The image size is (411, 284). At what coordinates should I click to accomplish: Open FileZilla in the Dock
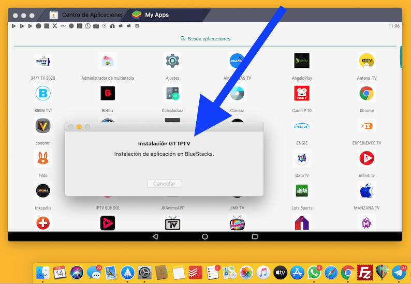[365, 273]
